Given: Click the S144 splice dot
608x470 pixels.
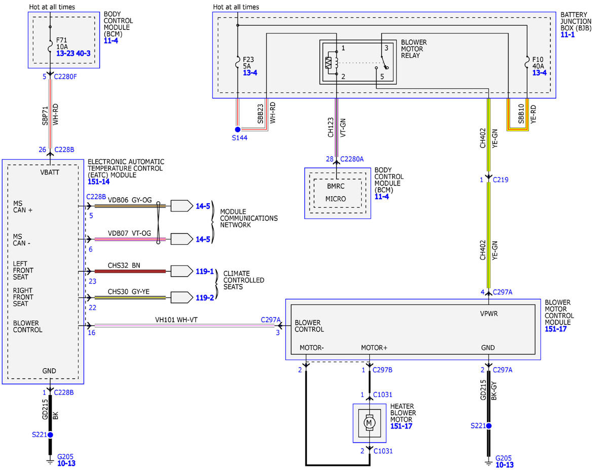Looking at the screenshot, I should point(238,129).
